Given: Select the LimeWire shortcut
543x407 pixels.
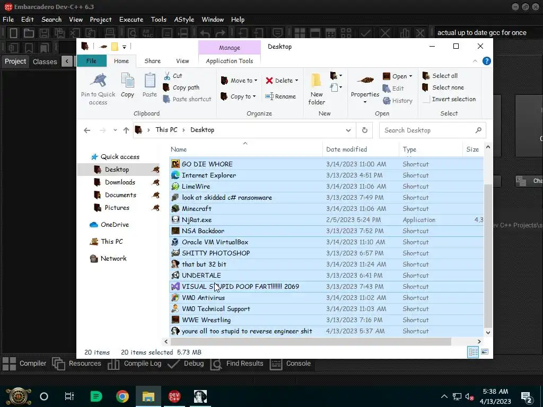Looking at the screenshot, I should coord(327,186).
